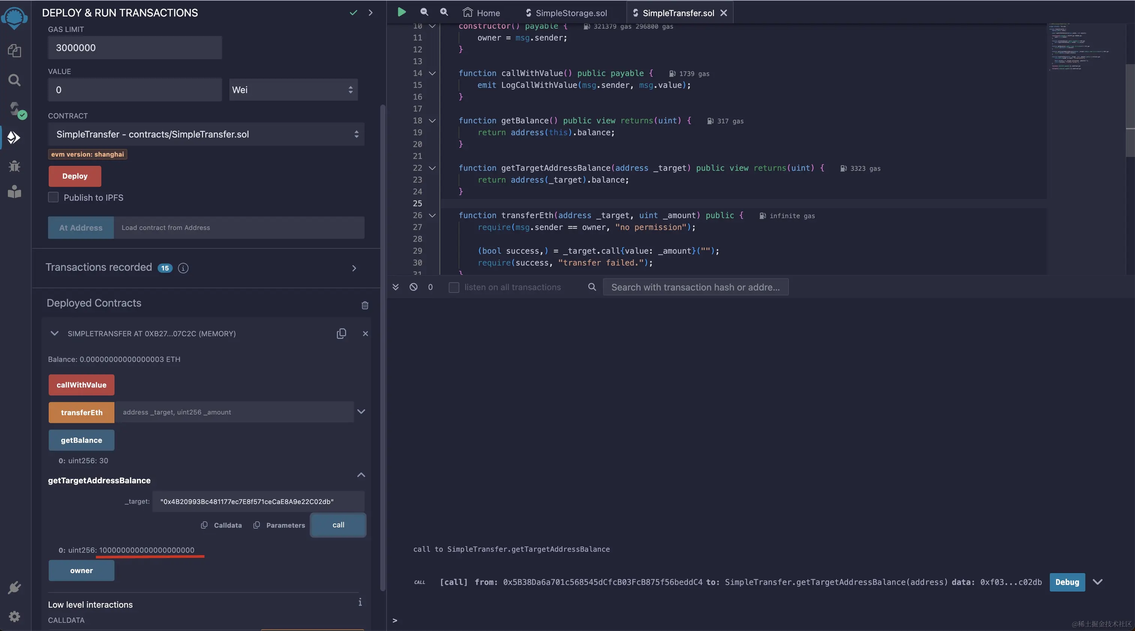
Task: Click the red Deploy button
Action: (x=75, y=176)
